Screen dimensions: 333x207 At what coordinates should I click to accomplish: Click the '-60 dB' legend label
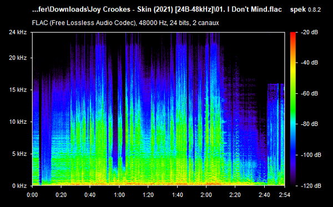(310, 93)
